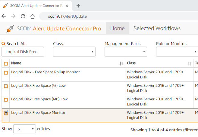
Task: Select 'Logical Disk Free Space Monitor' name text
Action: tap(38, 112)
